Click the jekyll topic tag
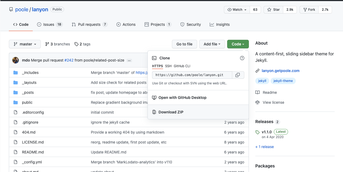The height and width of the screenshot is (172, 343). (262, 81)
